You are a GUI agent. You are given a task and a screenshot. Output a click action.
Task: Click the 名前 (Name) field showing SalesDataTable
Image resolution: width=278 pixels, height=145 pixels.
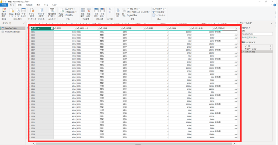(257, 34)
